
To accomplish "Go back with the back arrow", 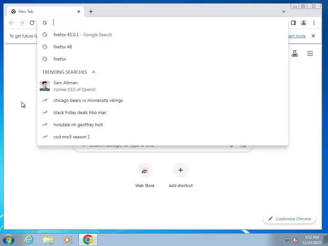I will [x=12, y=23].
